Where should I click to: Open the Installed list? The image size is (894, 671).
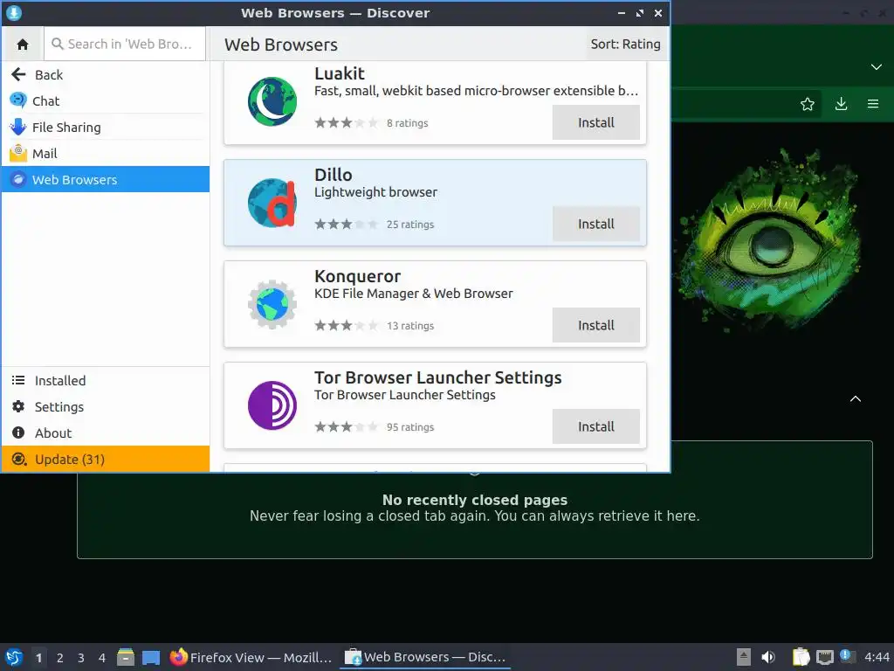(x=106, y=381)
